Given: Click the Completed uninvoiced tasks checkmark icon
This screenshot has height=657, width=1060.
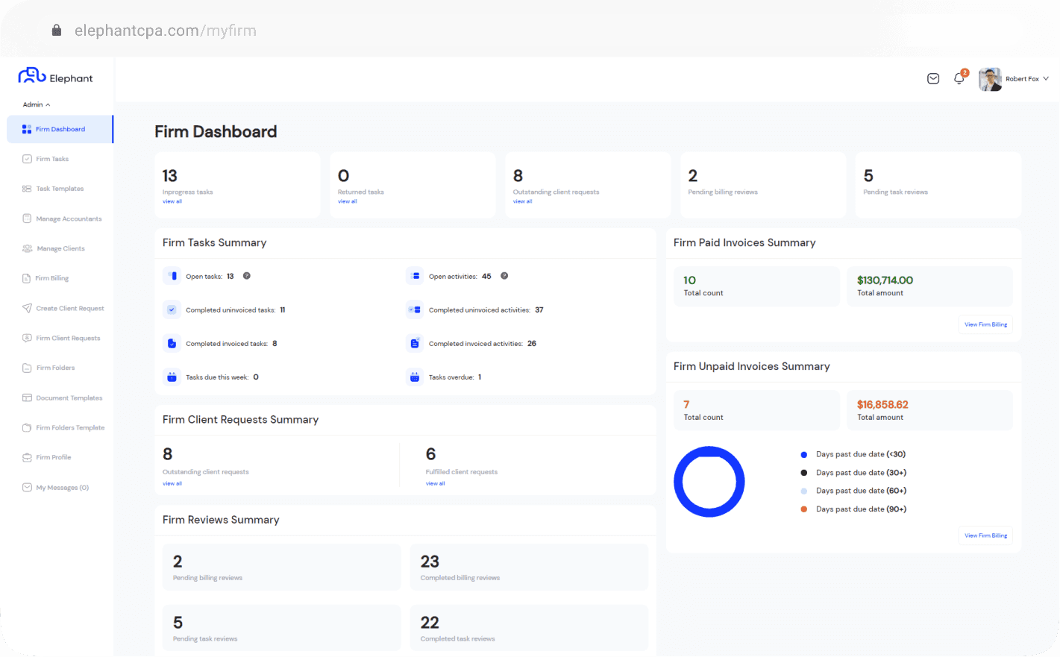Looking at the screenshot, I should 172,309.
